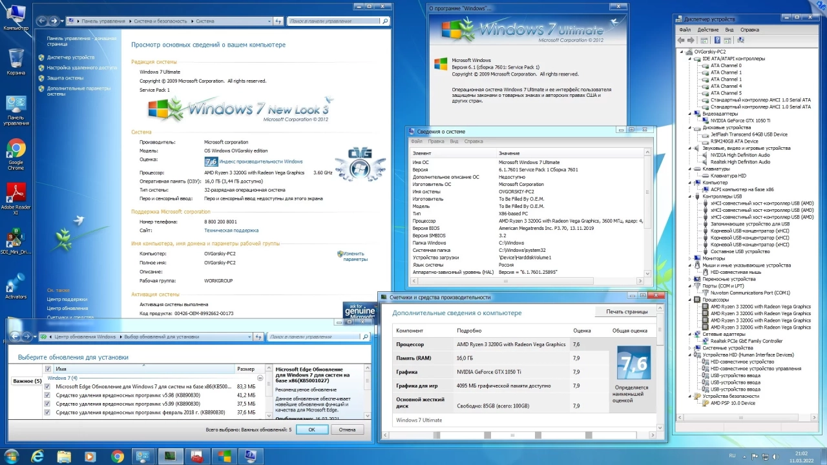827x465 pixels.
Task: Click the Windows Start orb
Action: [12, 456]
